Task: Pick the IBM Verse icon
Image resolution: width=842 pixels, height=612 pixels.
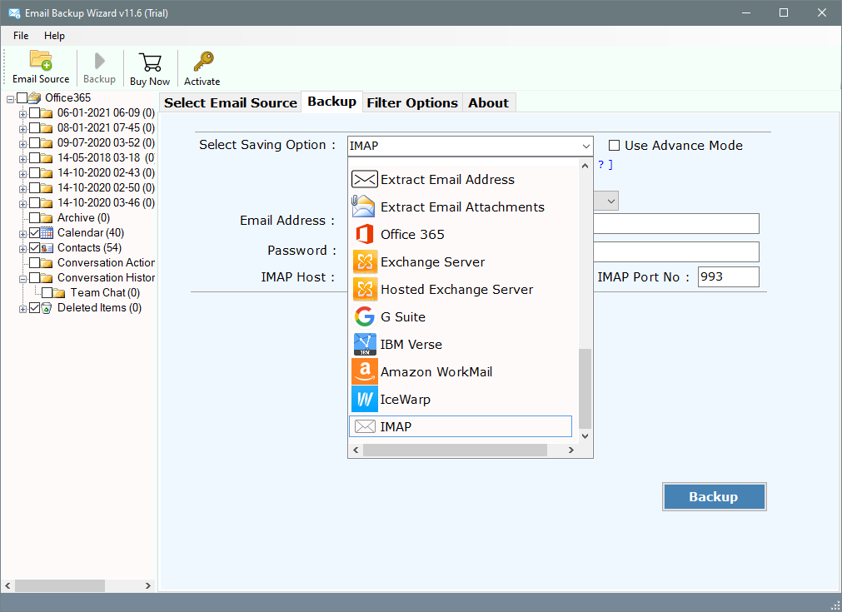Action: click(x=365, y=344)
